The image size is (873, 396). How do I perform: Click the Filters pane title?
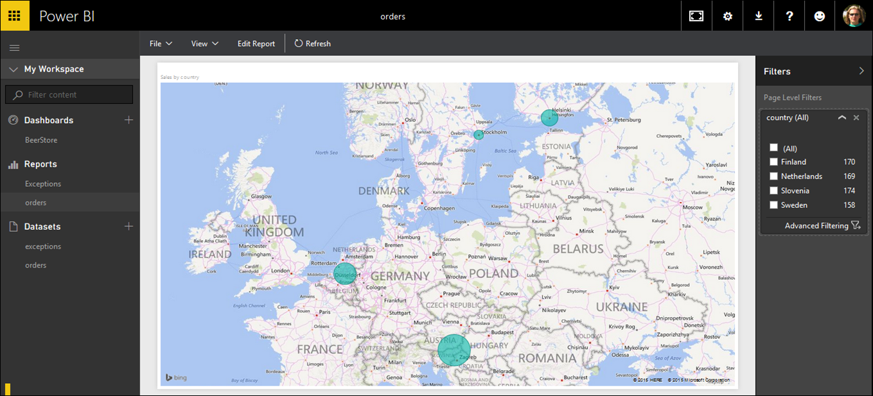pyautogui.click(x=777, y=71)
